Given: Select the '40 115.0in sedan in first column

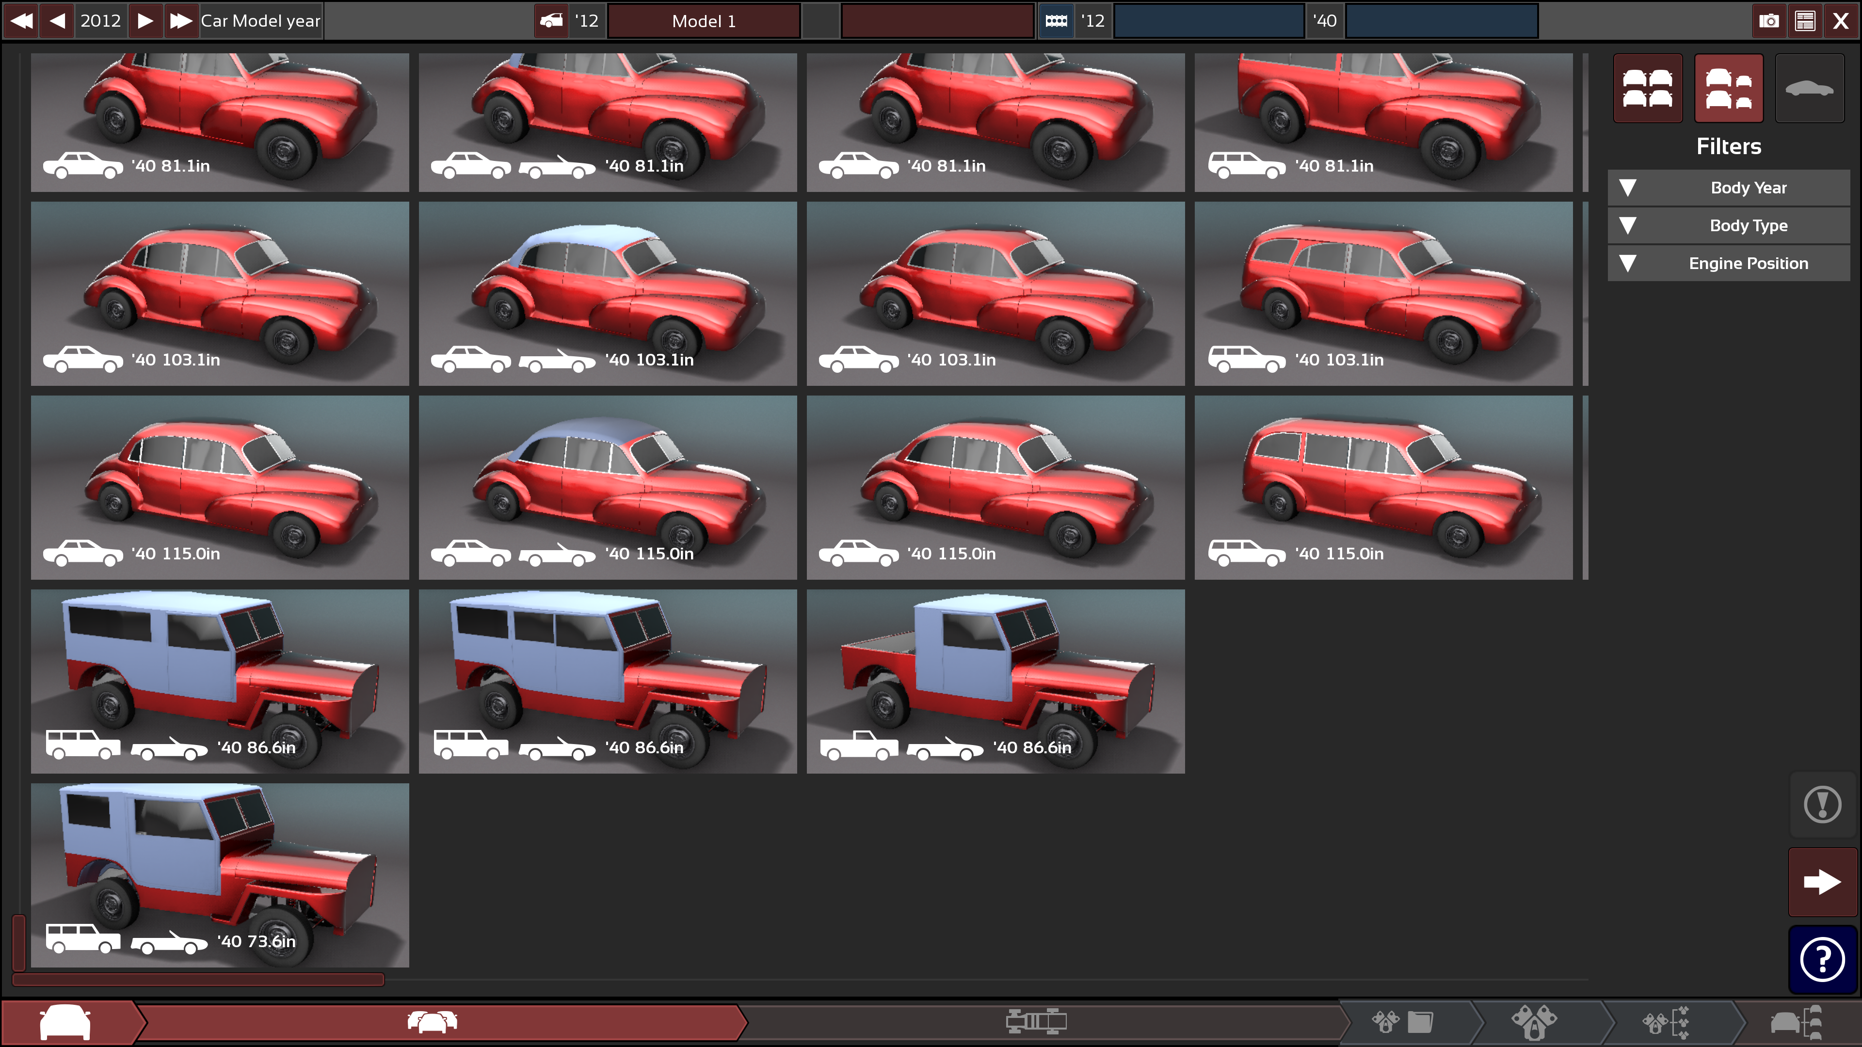Looking at the screenshot, I should point(220,487).
